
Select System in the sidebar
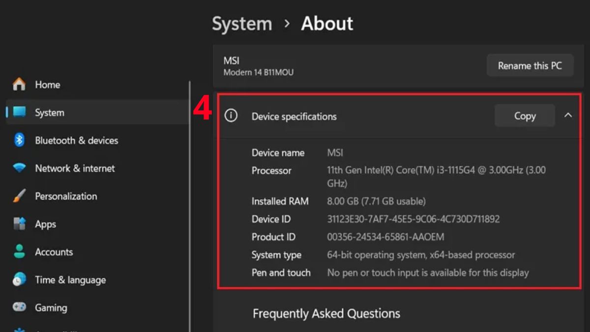(98, 112)
